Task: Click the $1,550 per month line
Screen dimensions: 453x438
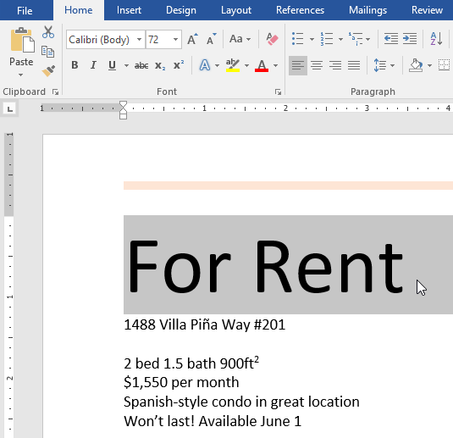Action: (x=181, y=382)
